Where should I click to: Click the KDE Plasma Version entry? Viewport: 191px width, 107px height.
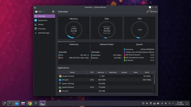pyautogui.click(x=139, y=55)
